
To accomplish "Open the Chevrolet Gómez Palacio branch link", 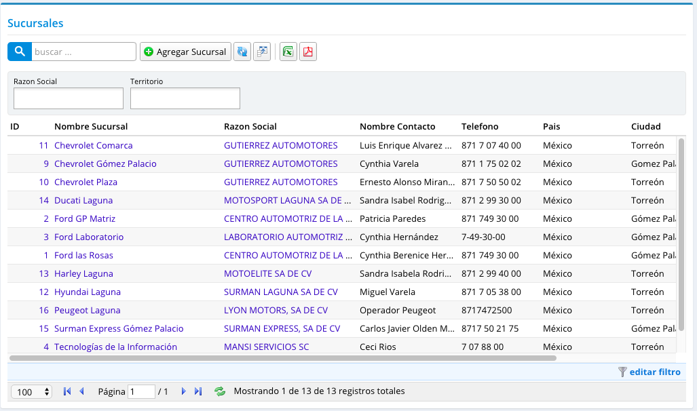I will point(105,163).
